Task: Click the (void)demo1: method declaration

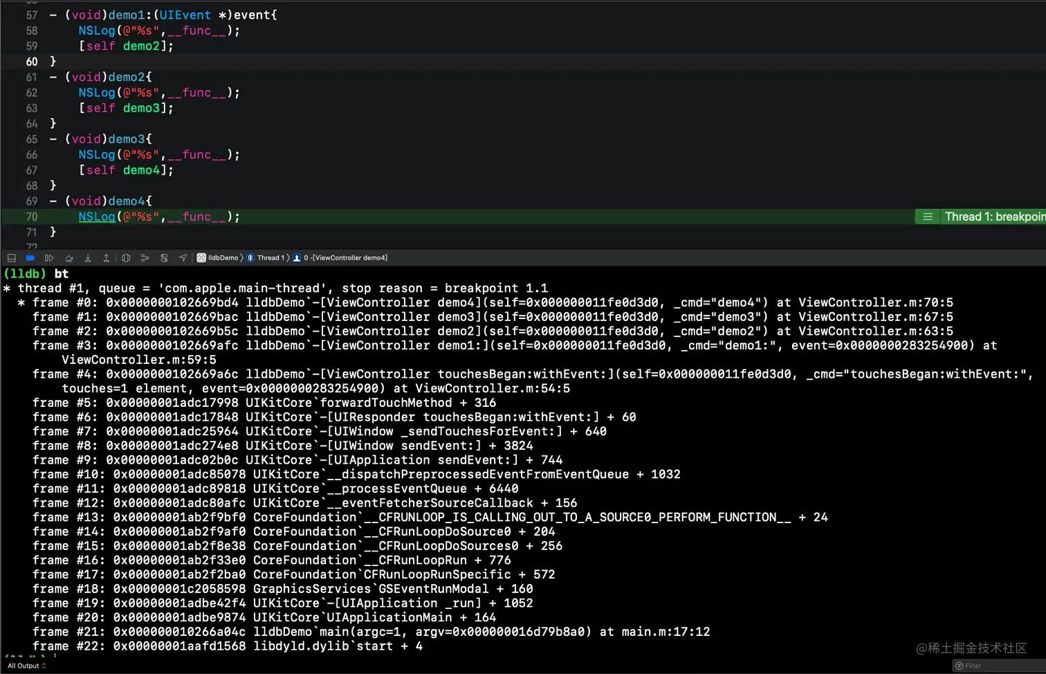Action: pyautogui.click(x=163, y=15)
